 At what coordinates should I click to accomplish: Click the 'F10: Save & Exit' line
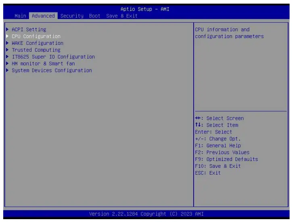click(218, 166)
